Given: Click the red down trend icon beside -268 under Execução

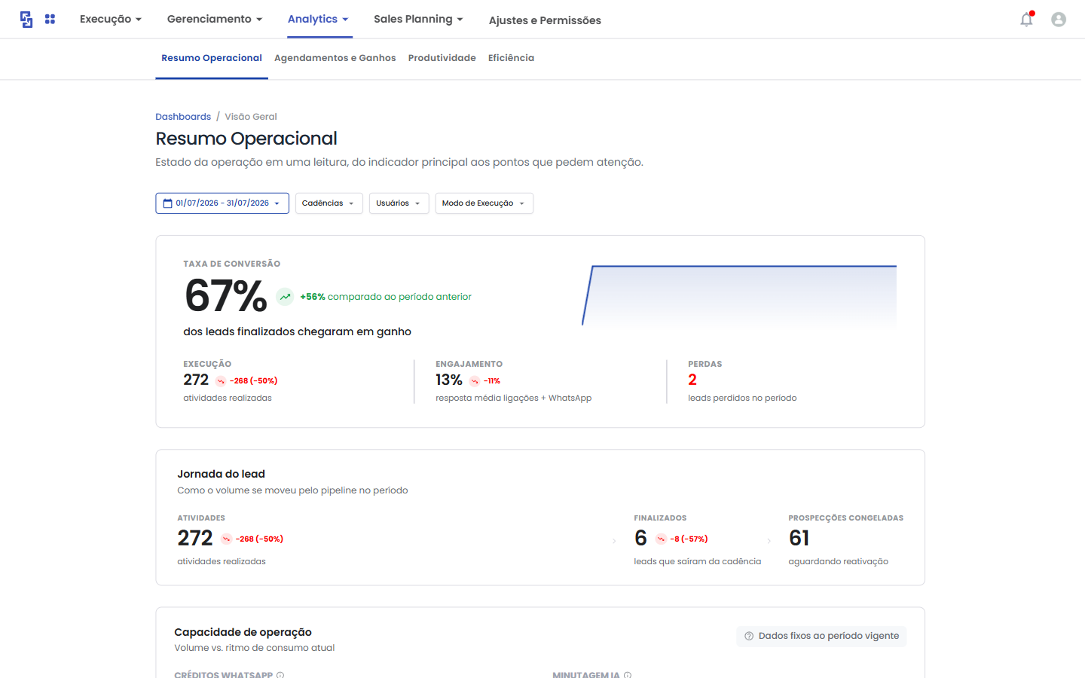Looking at the screenshot, I should pos(221,381).
